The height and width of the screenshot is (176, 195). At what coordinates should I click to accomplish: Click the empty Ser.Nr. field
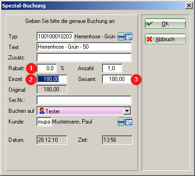pos(84,100)
